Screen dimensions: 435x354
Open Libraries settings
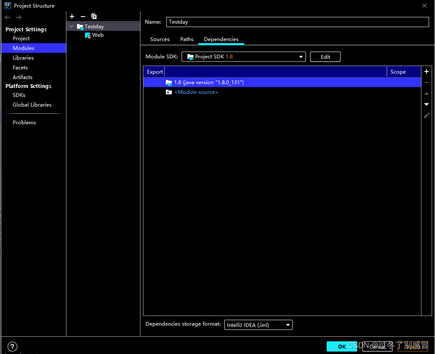[x=23, y=58]
